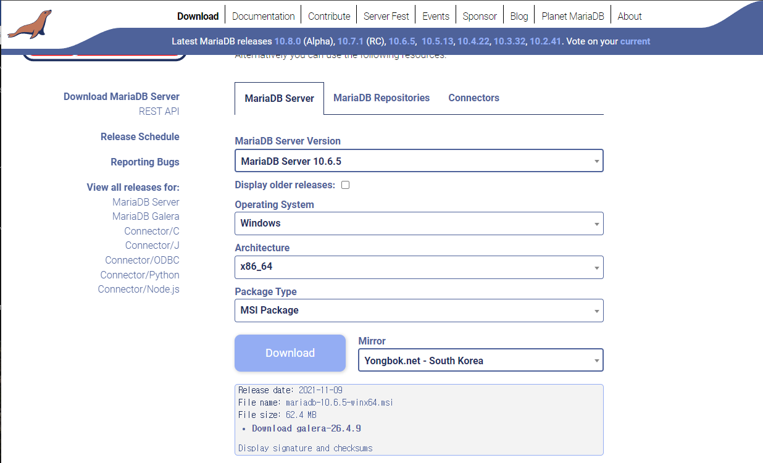Open the Blog nav item

click(519, 16)
